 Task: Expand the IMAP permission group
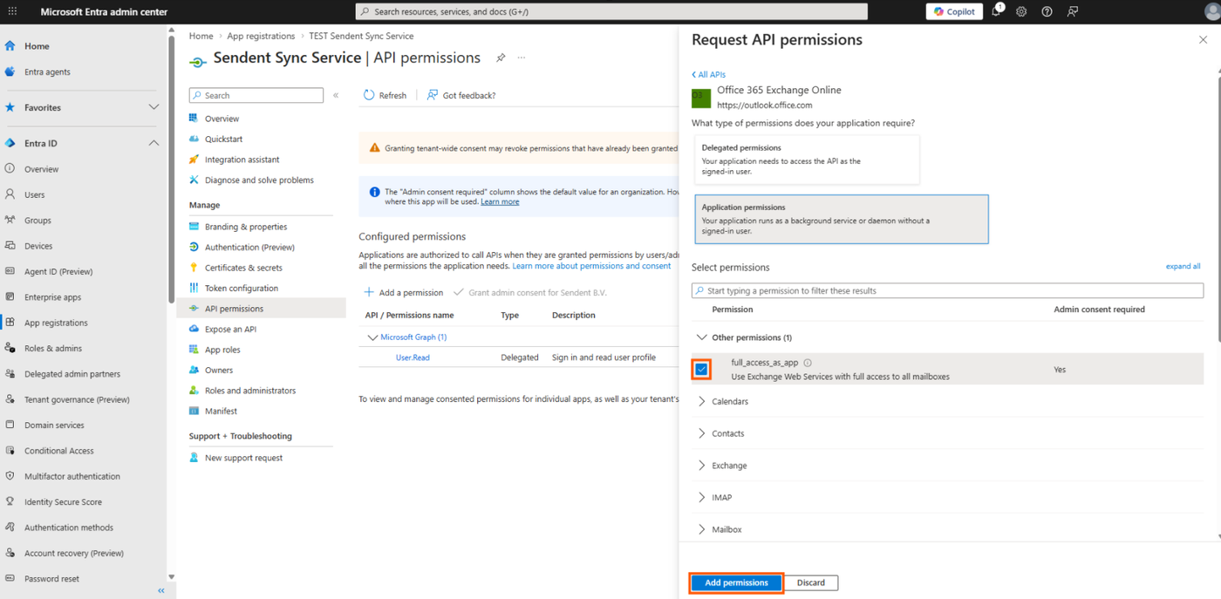(702, 497)
